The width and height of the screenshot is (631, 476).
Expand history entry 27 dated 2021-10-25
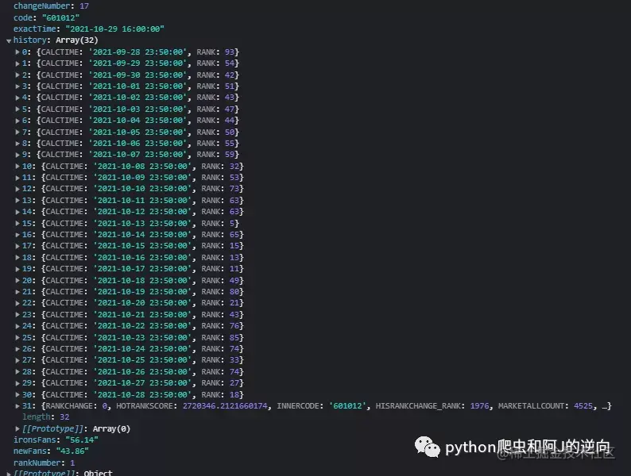pyautogui.click(x=17, y=360)
